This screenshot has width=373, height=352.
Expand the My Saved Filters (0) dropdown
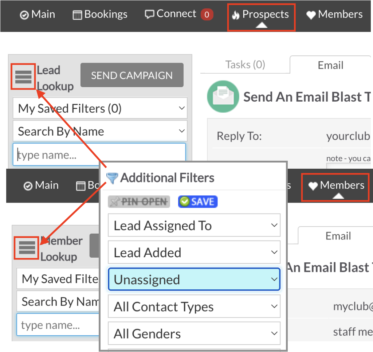100,108
